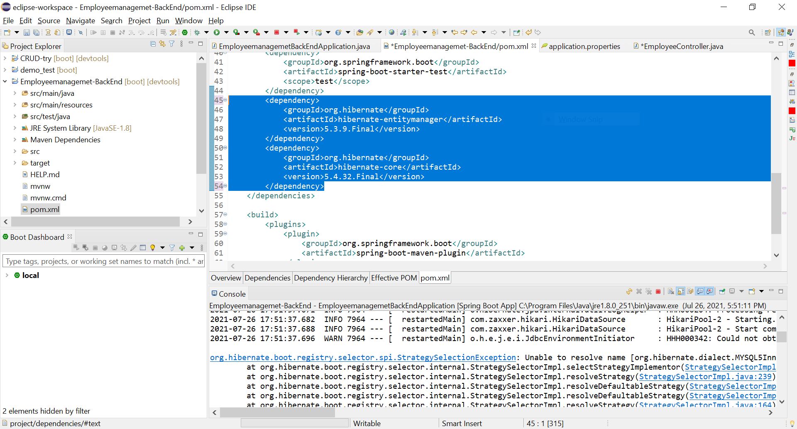The image size is (797, 429).
Task: Toggle Show Console When Standard Out Changes
Action: [700, 292]
